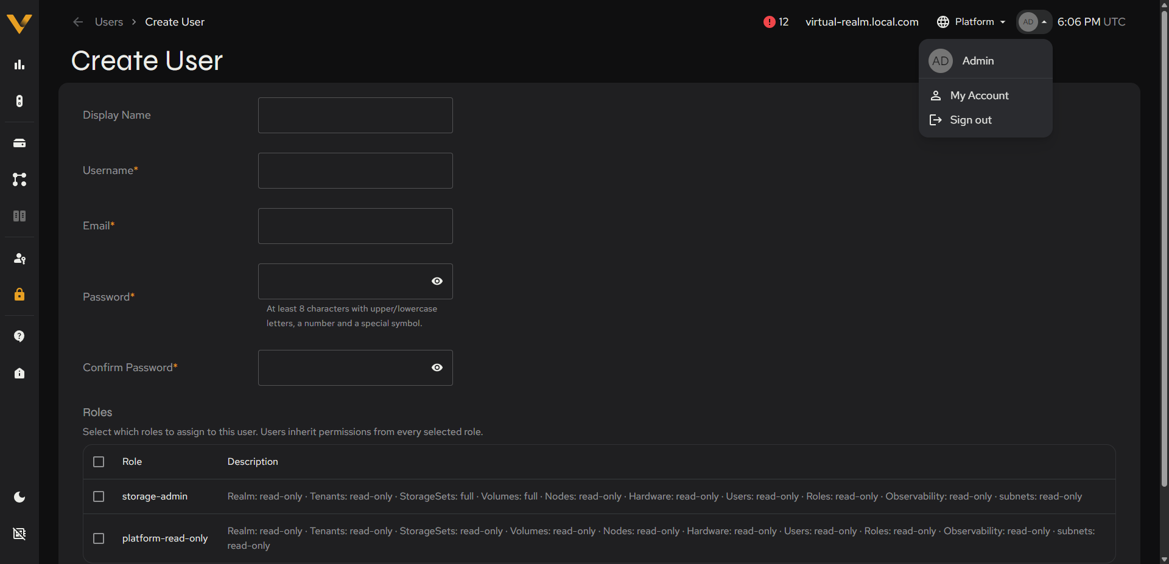Click the V logo in the sidebar
Image resolution: width=1169 pixels, height=564 pixels.
point(19,23)
